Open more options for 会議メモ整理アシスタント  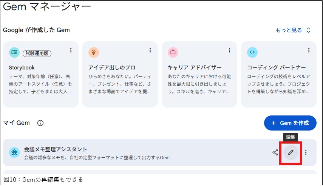click(x=306, y=152)
